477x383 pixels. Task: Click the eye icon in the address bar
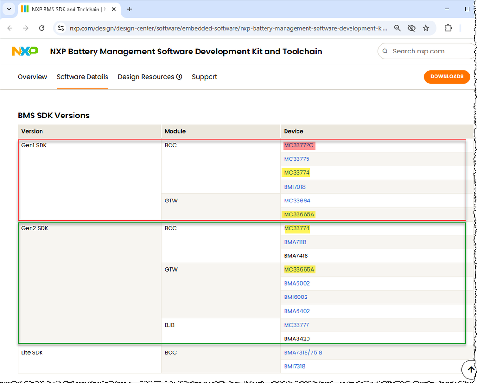click(412, 28)
